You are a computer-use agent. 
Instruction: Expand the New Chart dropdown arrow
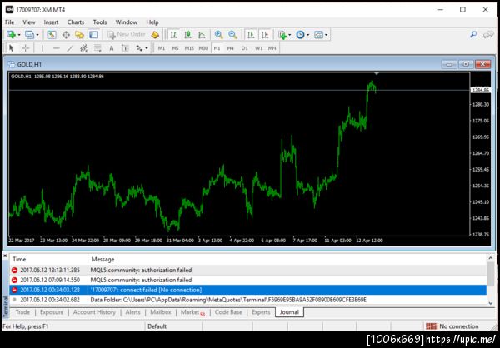(x=19, y=35)
